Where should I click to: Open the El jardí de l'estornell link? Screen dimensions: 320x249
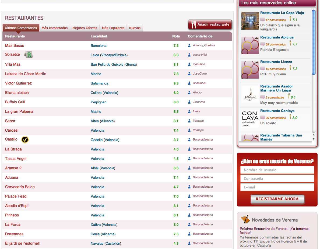(22, 243)
